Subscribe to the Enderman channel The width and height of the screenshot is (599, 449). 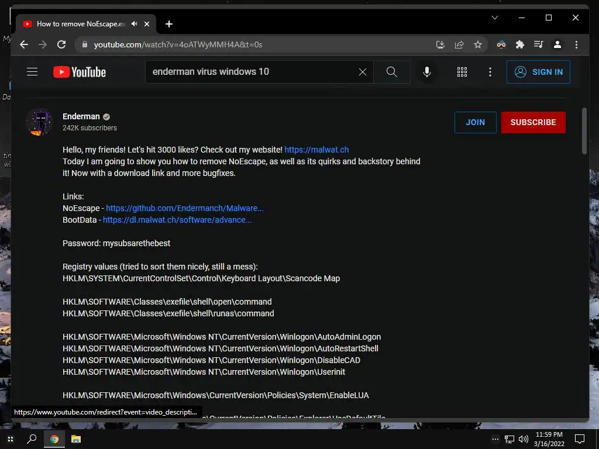tap(533, 122)
